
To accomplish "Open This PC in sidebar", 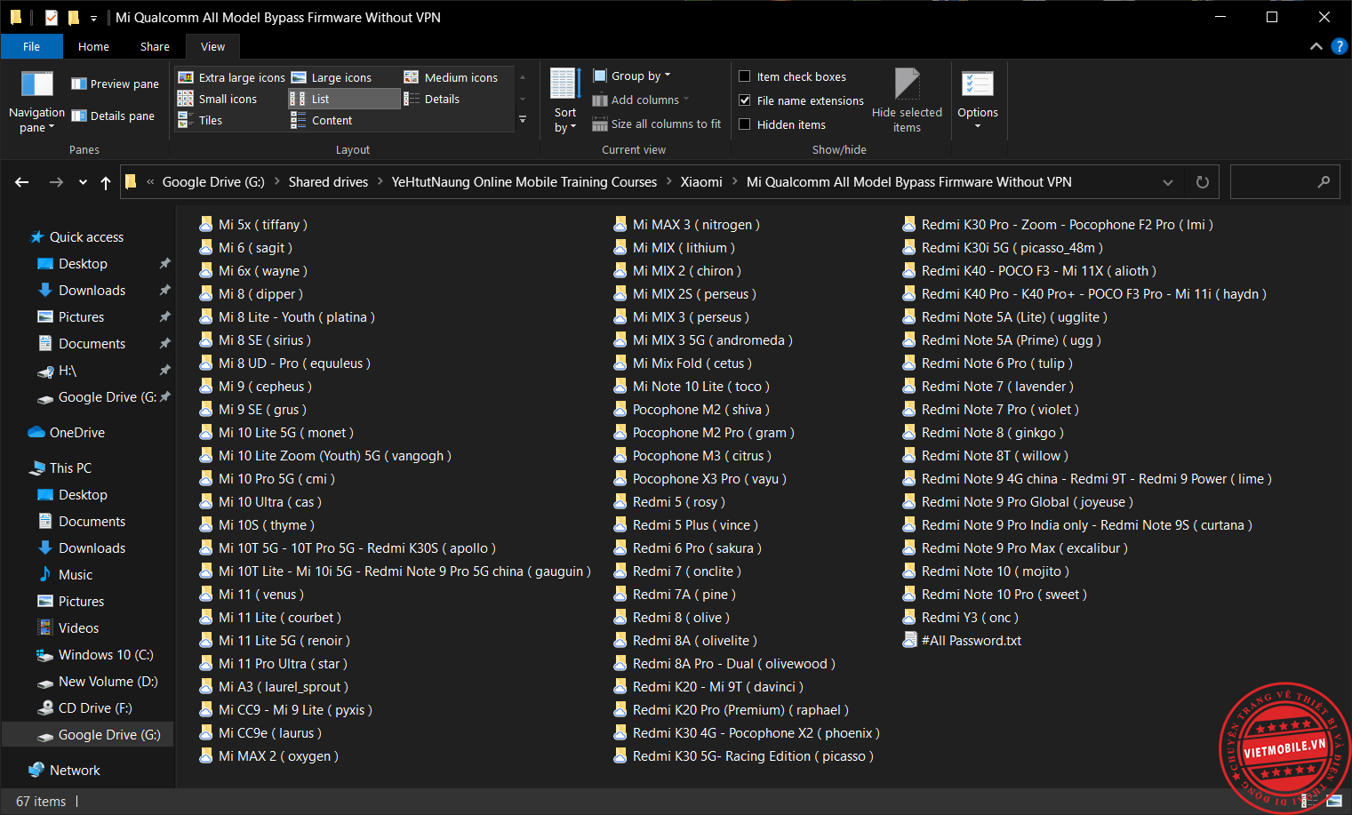I will pyautogui.click(x=60, y=468).
